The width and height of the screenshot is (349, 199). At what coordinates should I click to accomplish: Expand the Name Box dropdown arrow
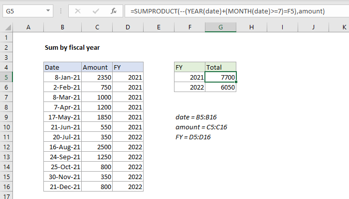tap(48, 10)
